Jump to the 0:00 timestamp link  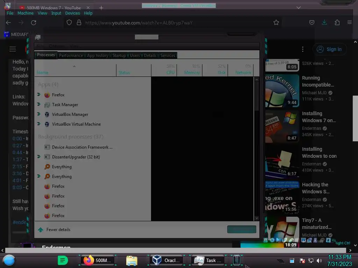point(17,139)
